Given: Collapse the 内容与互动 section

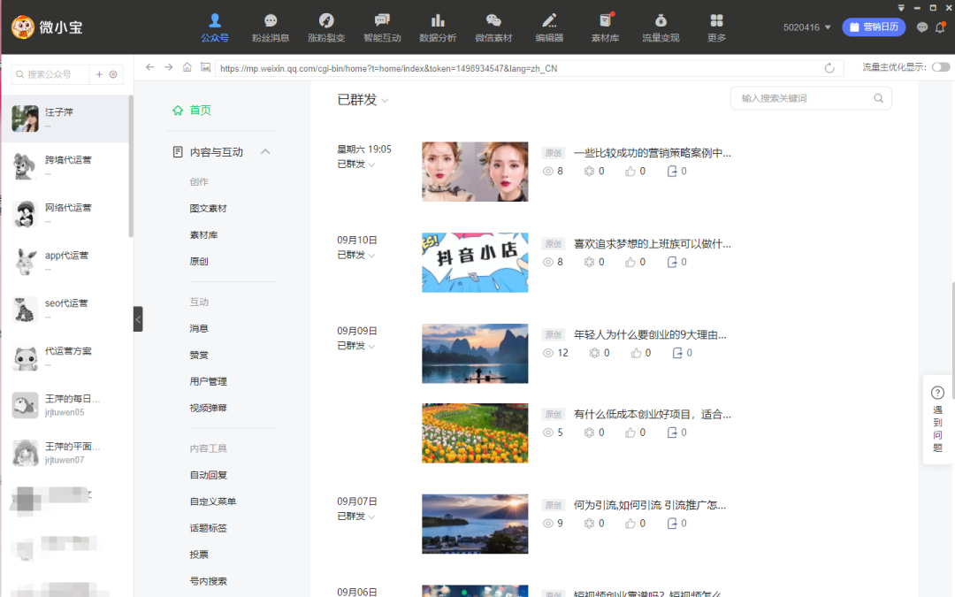Looking at the screenshot, I should point(265,152).
